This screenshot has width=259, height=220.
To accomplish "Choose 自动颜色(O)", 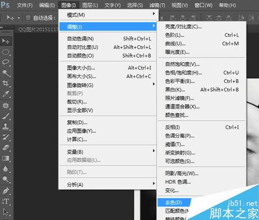I will click(108, 56).
